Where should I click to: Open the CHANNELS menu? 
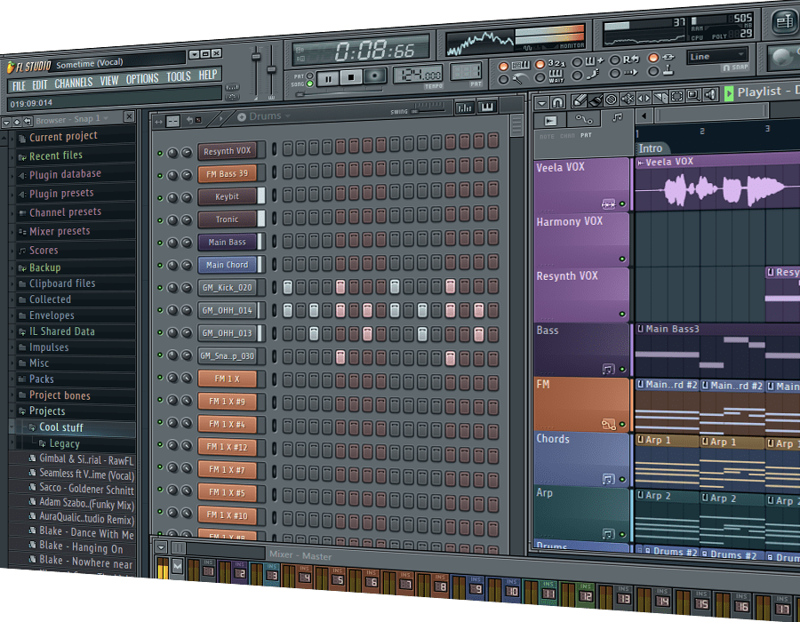[74, 84]
